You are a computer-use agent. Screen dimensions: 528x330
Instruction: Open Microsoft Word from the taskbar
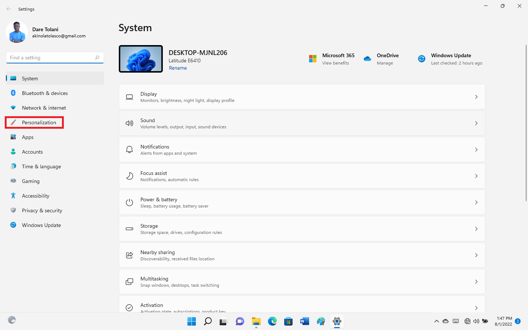304,321
